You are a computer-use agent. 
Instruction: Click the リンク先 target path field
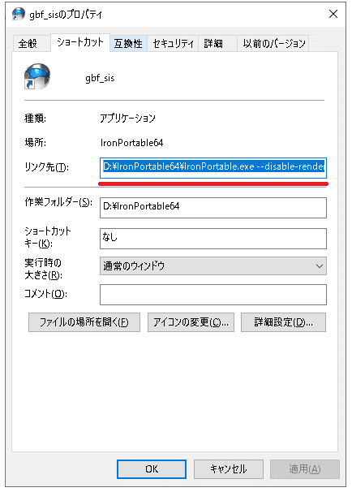[x=213, y=168]
